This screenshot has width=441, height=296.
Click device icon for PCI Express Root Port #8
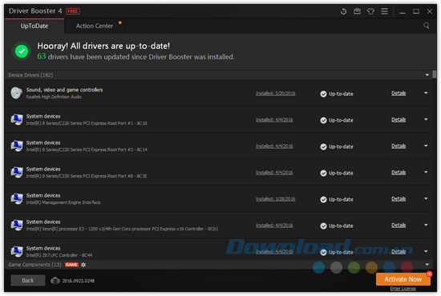click(x=17, y=172)
